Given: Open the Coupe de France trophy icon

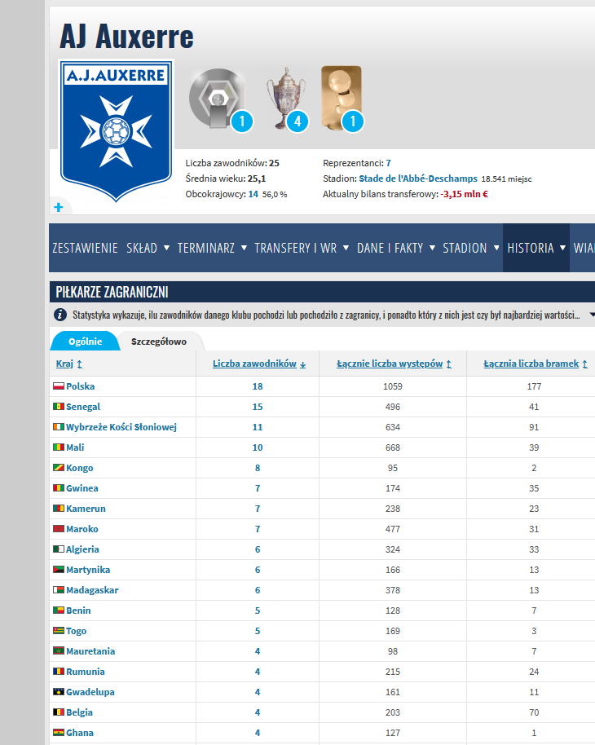Looking at the screenshot, I should [287, 99].
